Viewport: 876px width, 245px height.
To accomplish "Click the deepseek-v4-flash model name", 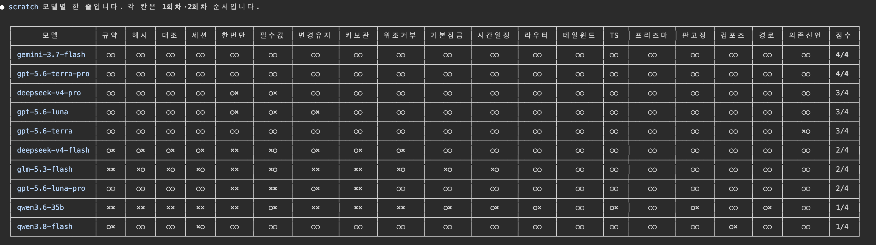I will (x=53, y=150).
